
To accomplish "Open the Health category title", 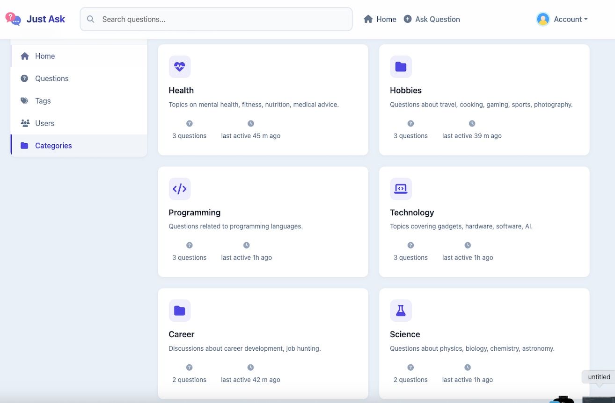I will (181, 90).
